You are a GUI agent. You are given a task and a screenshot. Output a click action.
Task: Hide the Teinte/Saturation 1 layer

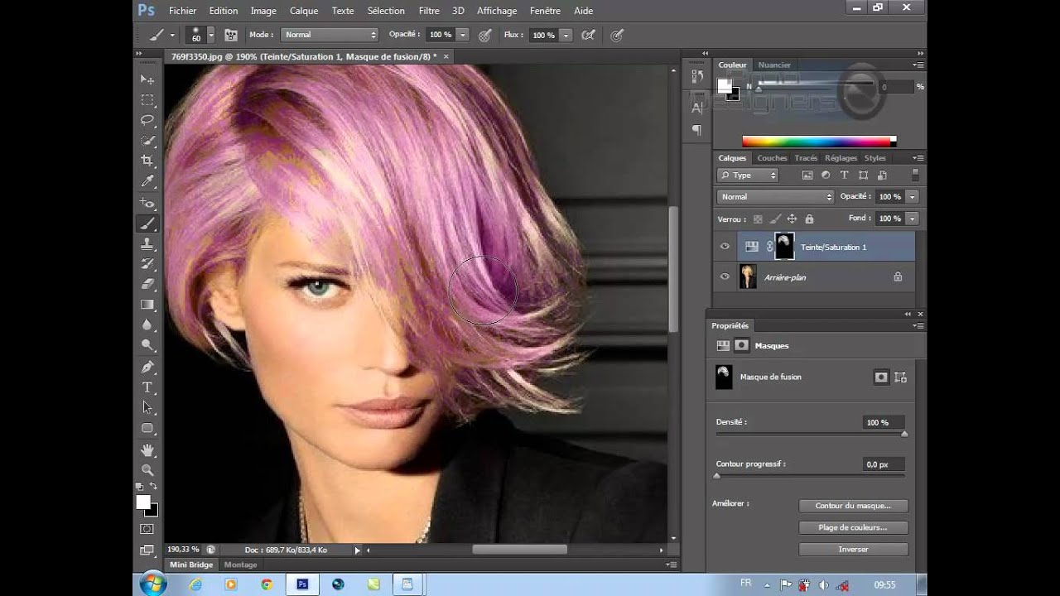(725, 247)
